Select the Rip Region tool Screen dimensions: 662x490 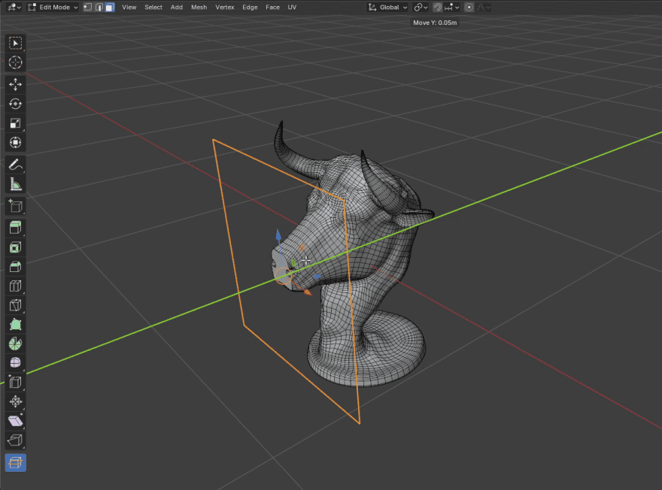[15, 440]
